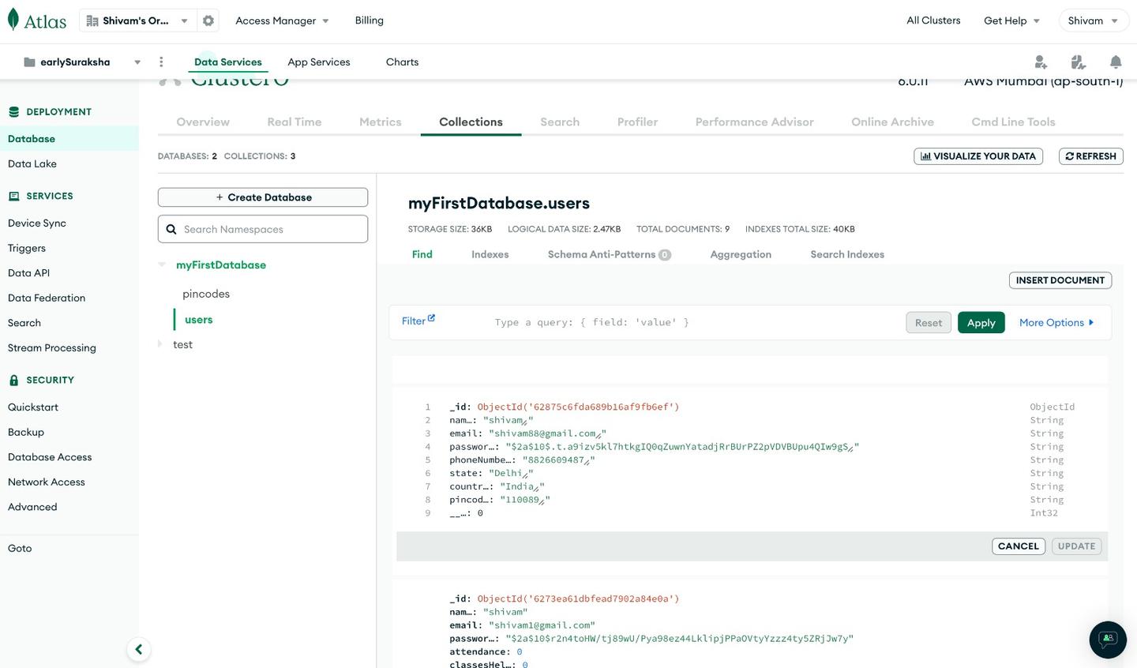Open the Aggregation sub-tab

(741, 254)
